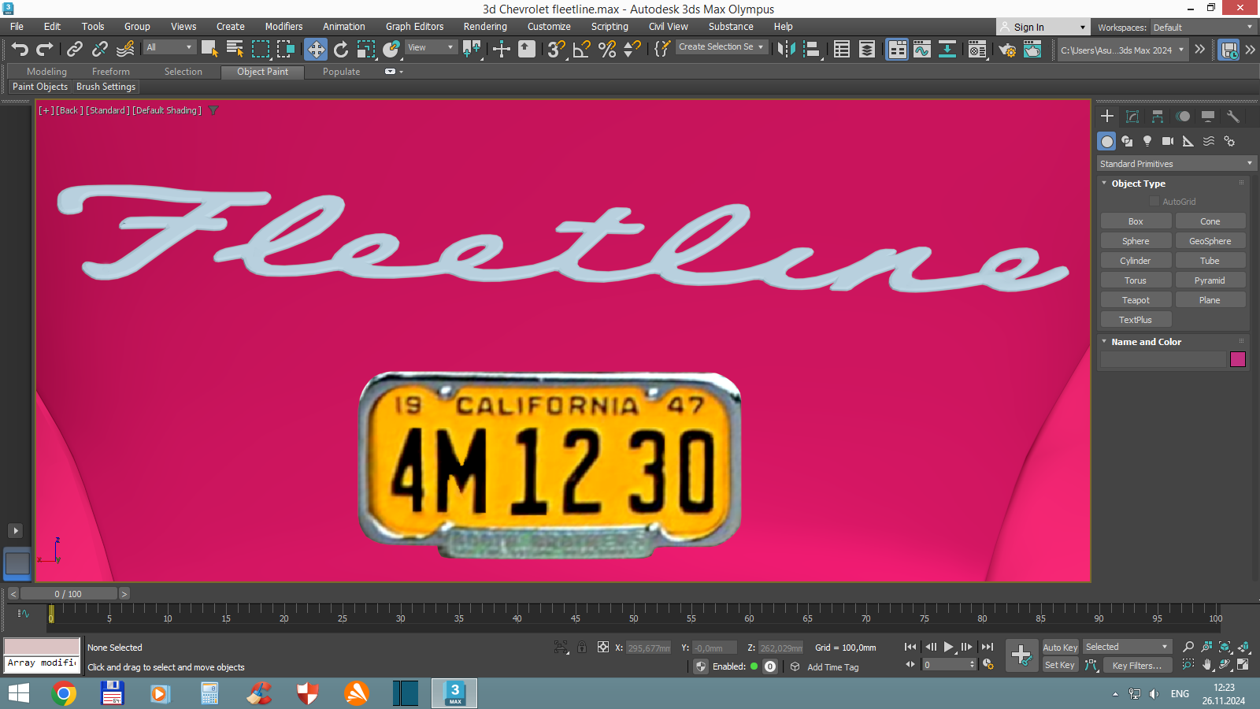Image resolution: width=1260 pixels, height=709 pixels.
Task: Toggle the Ribbon display button
Action: [x=897, y=49]
